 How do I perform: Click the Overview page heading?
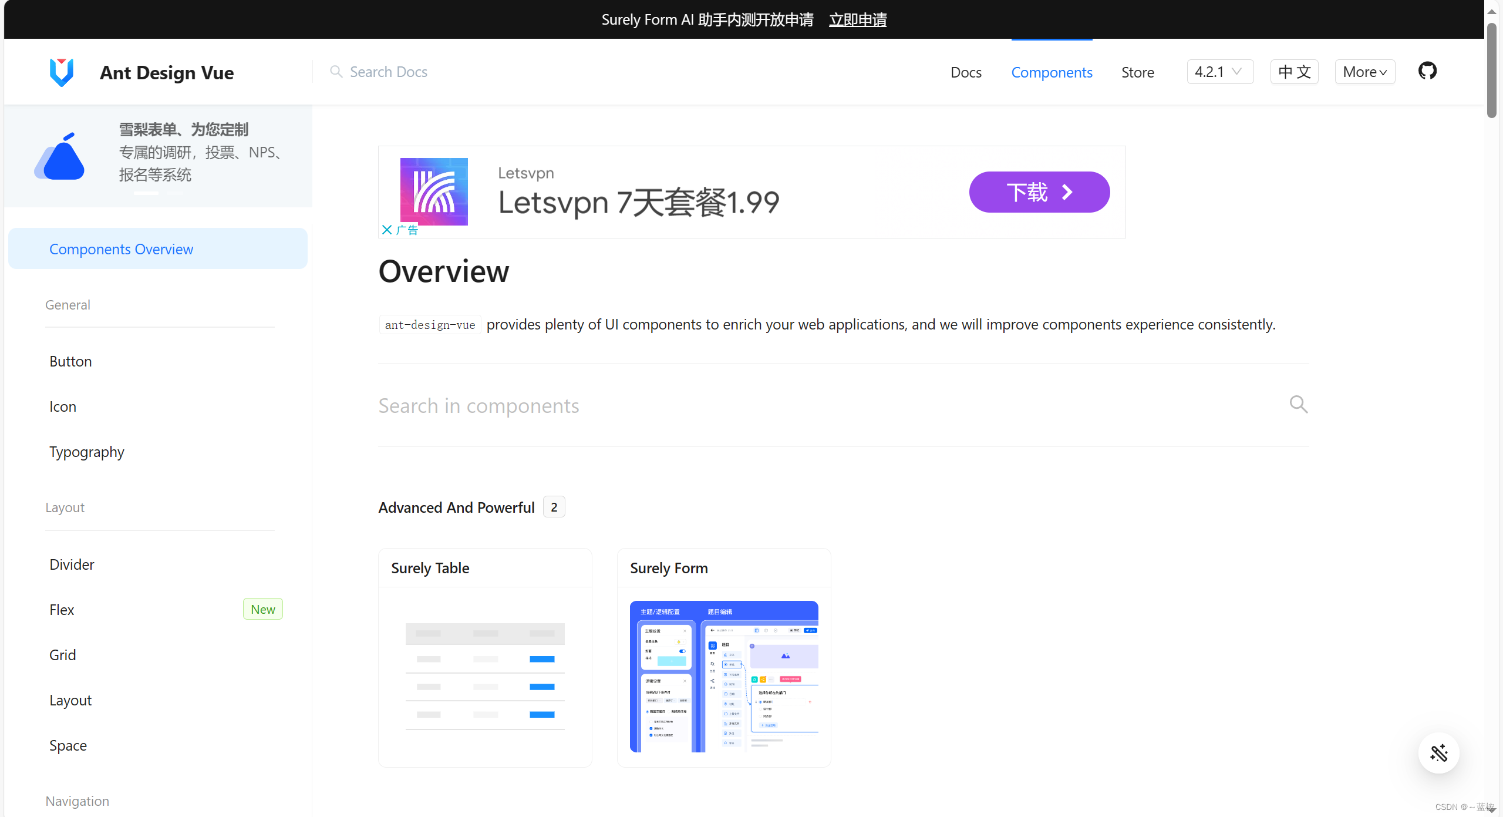[444, 271]
